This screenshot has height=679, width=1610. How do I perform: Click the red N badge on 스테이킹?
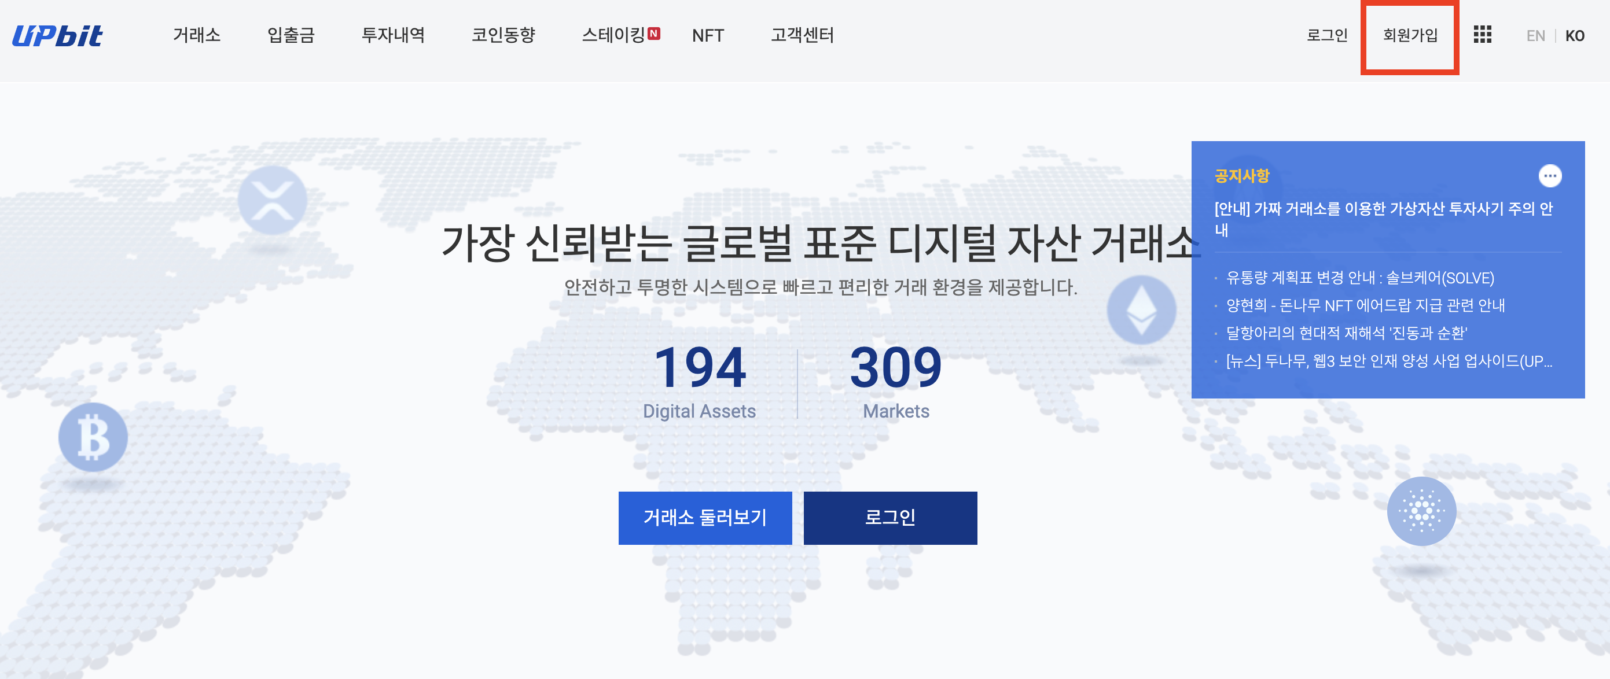point(654,34)
